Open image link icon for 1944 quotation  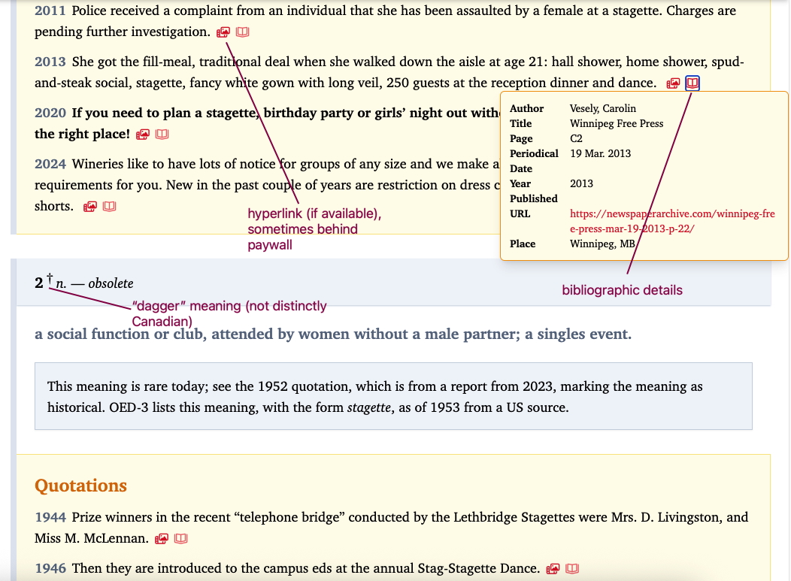[162, 539]
